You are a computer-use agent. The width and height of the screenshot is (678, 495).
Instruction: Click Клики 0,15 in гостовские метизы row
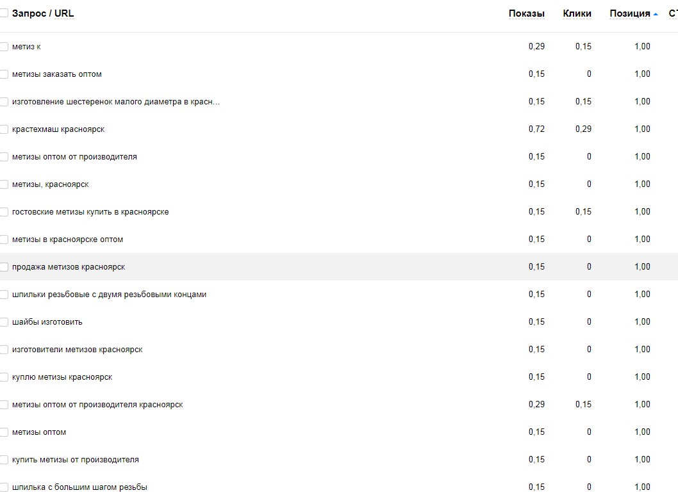click(583, 212)
